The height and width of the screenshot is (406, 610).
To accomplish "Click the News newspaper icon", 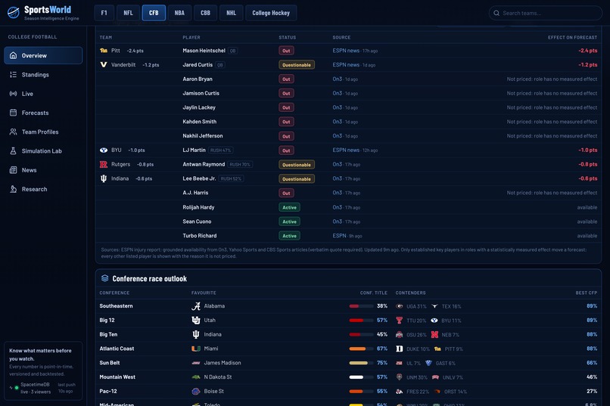I will click(x=13, y=170).
